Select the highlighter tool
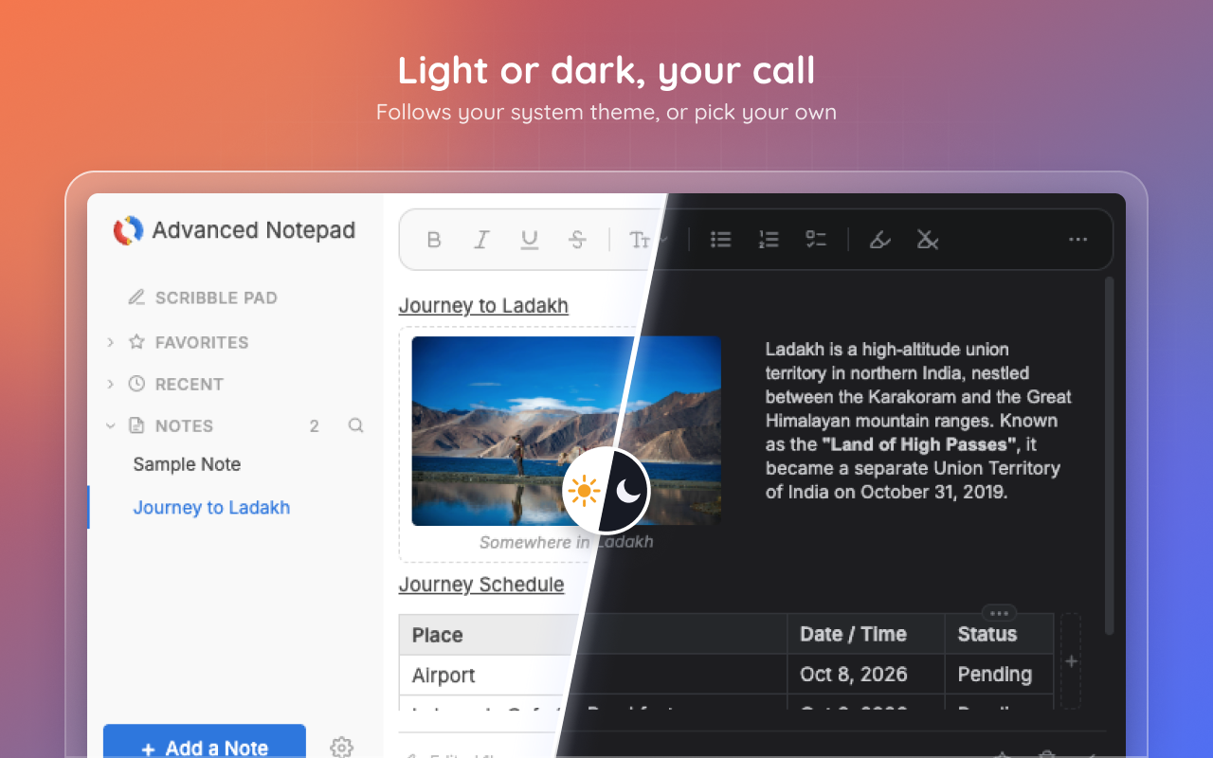 880,240
